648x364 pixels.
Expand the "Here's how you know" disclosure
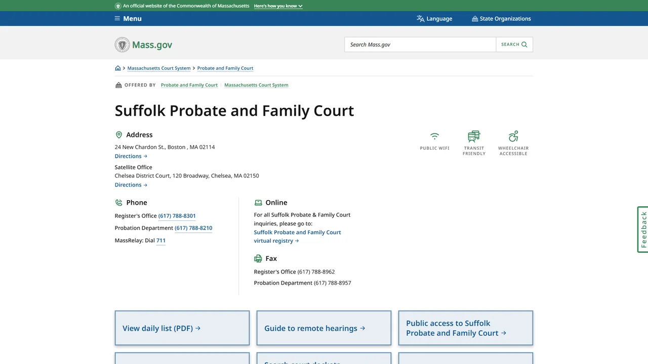(278, 6)
